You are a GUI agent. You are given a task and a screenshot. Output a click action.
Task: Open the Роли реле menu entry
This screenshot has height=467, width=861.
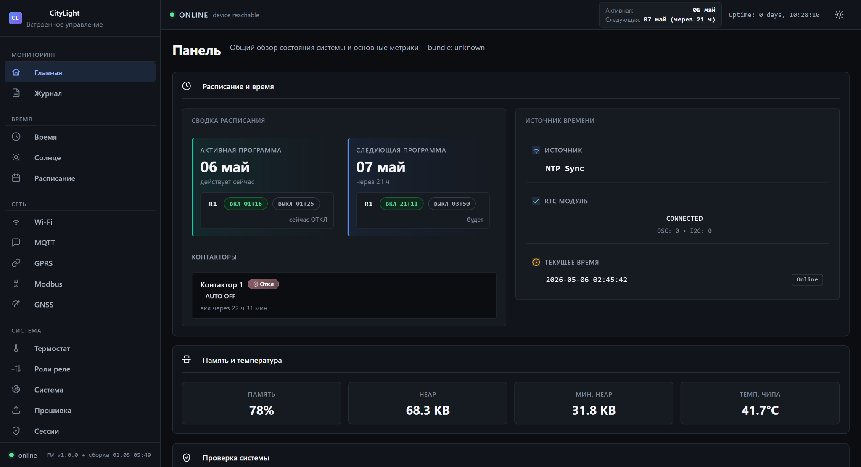coord(80,369)
